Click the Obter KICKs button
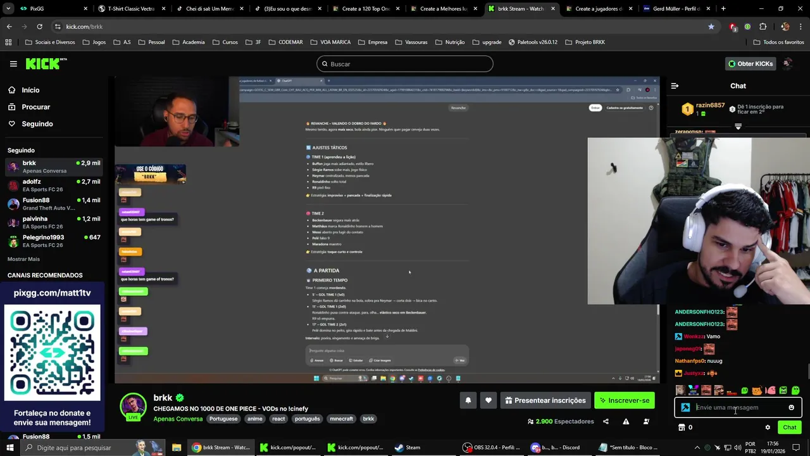The width and height of the screenshot is (810, 456). coord(751,63)
